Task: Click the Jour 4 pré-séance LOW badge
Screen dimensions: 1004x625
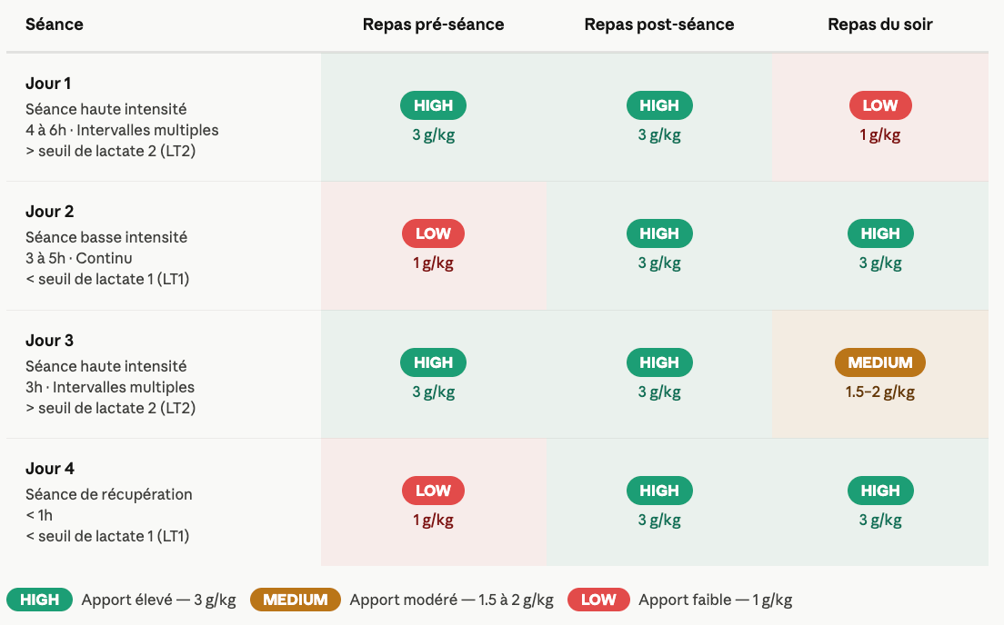Action: [433, 491]
